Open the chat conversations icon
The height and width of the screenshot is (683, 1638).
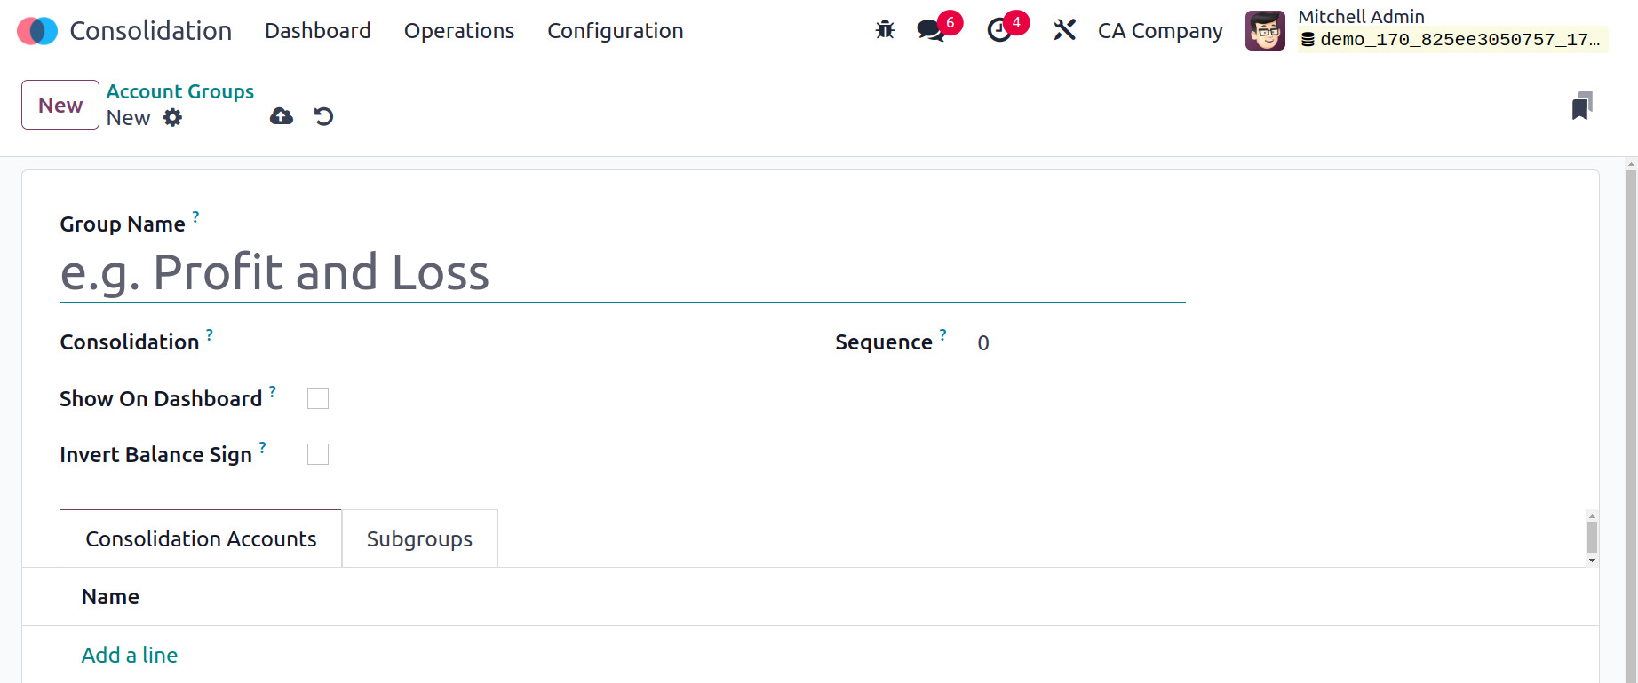pyautogui.click(x=931, y=30)
